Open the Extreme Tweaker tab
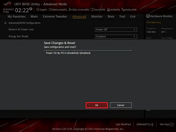176x132 pixels. (55, 17)
